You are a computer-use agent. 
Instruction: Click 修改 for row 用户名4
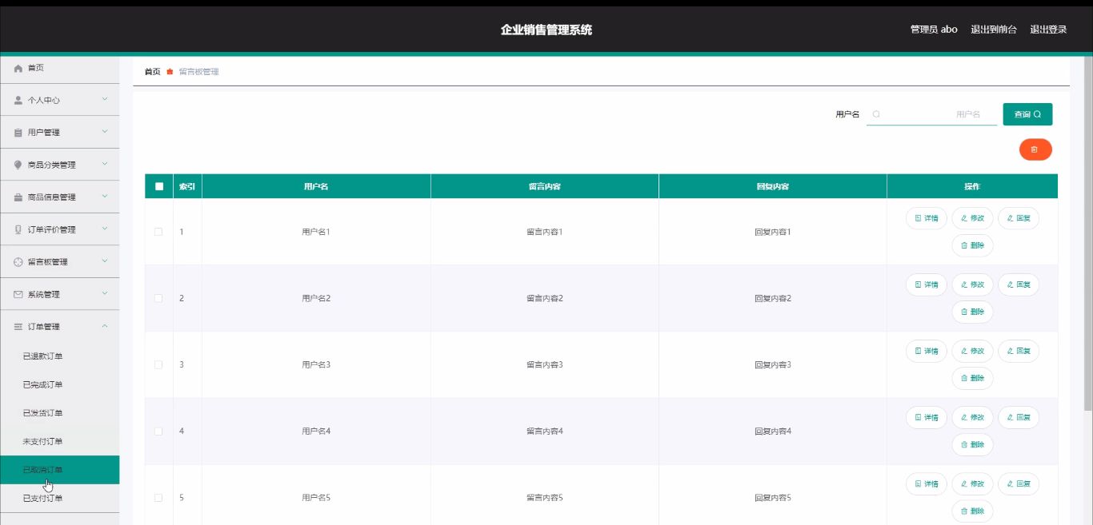[972, 417]
